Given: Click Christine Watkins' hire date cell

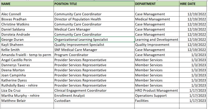Looking at the screenshot, I should click(x=193, y=24).
